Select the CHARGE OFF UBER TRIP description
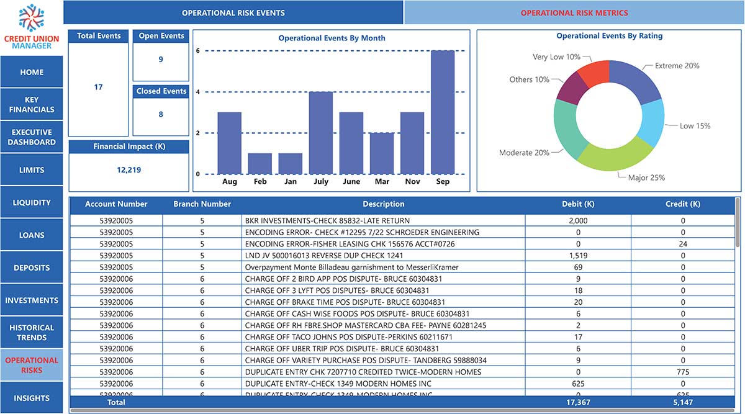Screen dimensions: 745x414 (342, 349)
